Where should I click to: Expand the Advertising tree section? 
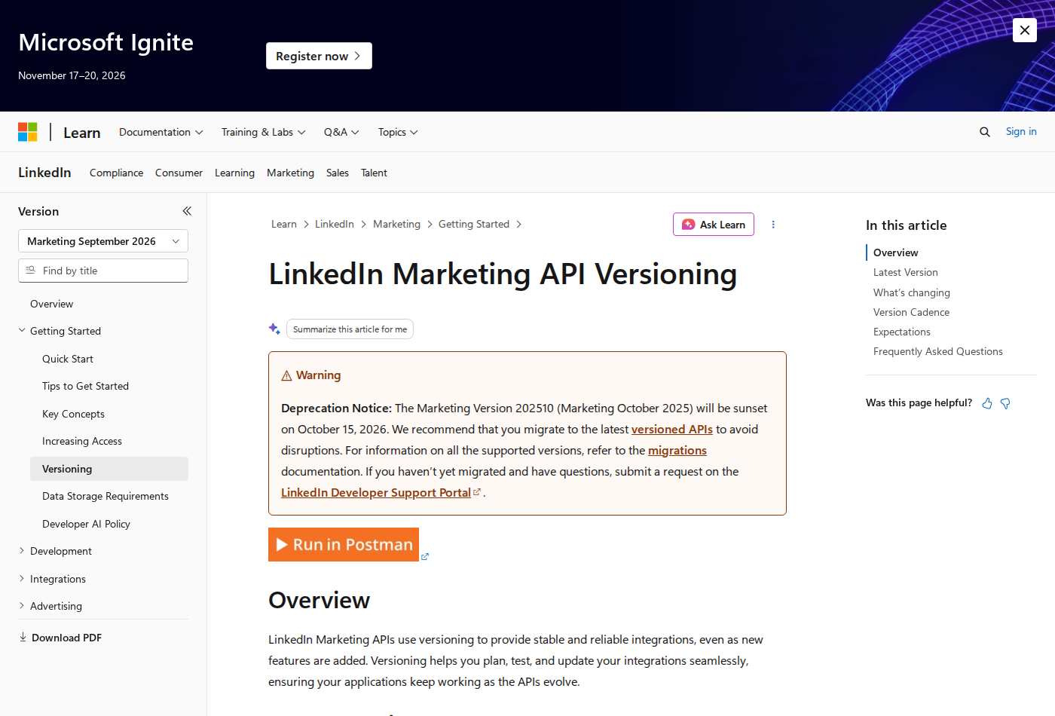point(22,605)
